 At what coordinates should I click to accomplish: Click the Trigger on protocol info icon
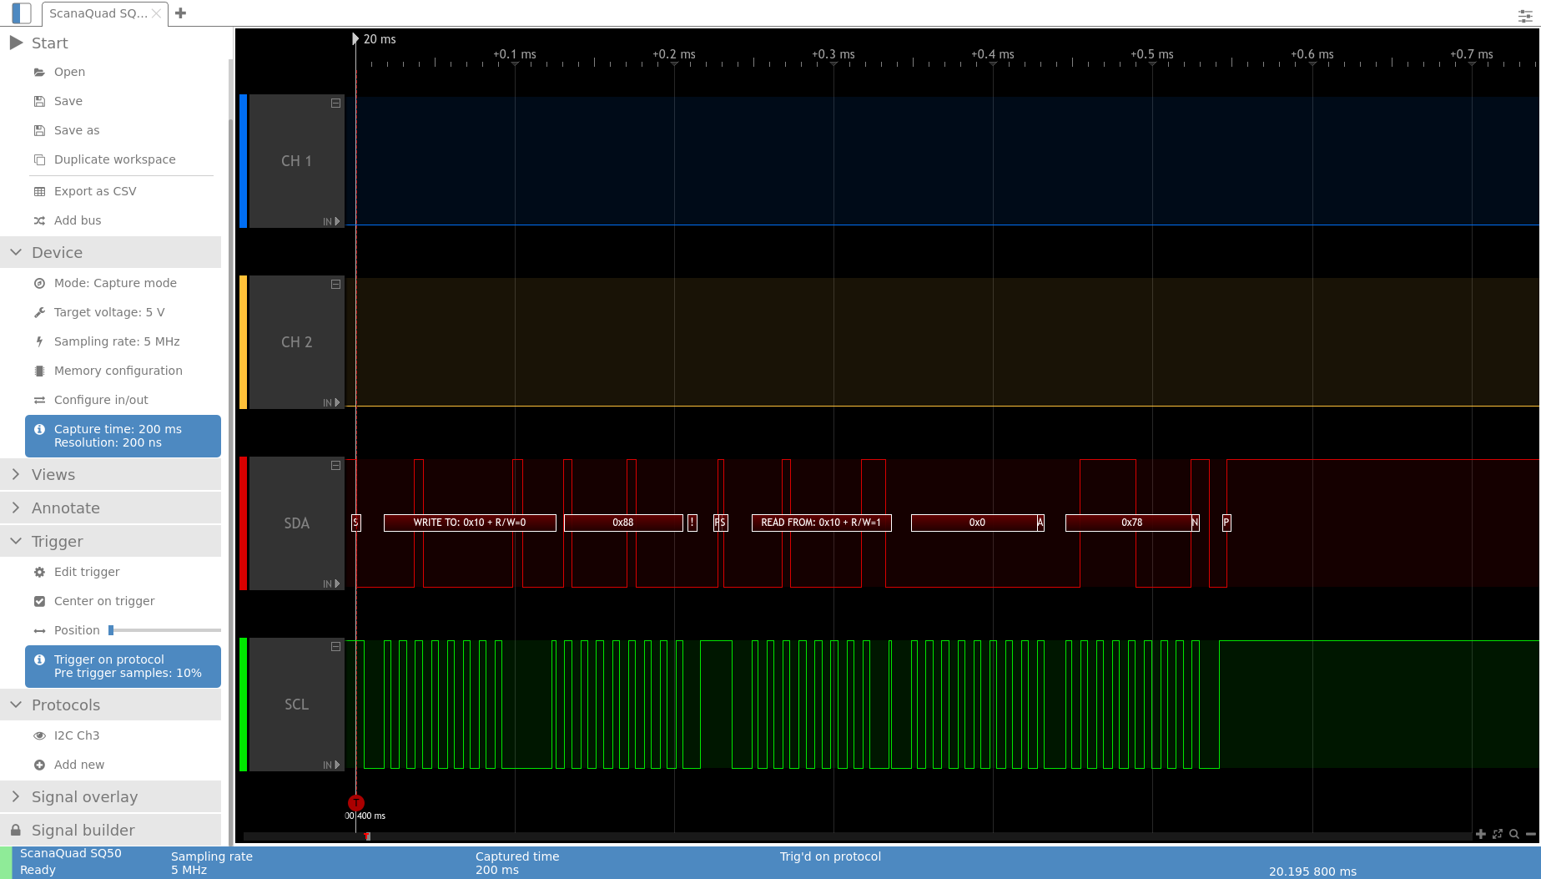tap(39, 659)
